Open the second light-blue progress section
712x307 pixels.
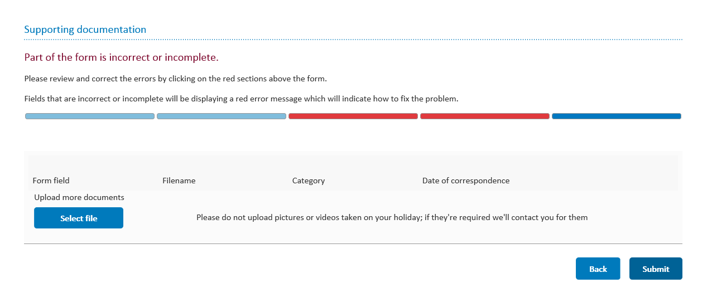click(222, 116)
